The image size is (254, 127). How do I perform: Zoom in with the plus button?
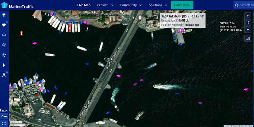(x=248, y=16)
